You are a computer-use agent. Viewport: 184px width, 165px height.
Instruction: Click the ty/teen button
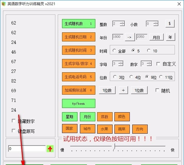coord(79,103)
